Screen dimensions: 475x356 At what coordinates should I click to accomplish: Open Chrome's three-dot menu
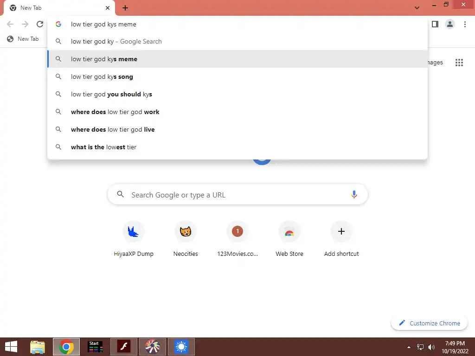click(465, 24)
